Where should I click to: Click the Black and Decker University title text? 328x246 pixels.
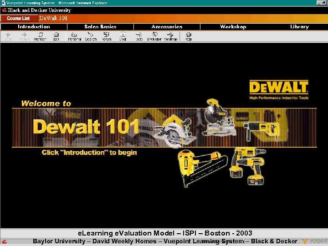pos(39,10)
